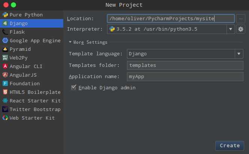Select the Pure Python project type
The width and height of the screenshot is (249, 154).
point(31,15)
